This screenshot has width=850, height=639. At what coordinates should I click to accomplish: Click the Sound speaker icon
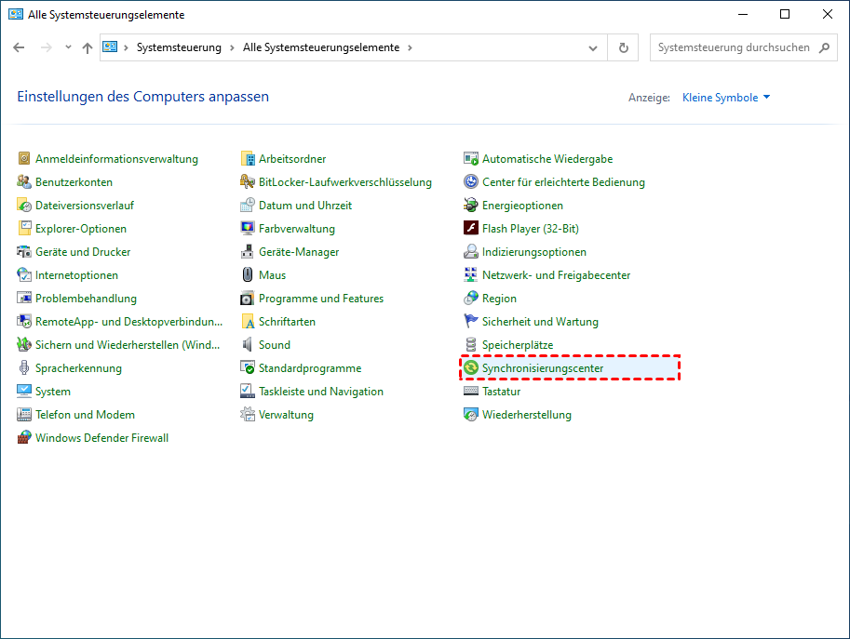pos(248,345)
